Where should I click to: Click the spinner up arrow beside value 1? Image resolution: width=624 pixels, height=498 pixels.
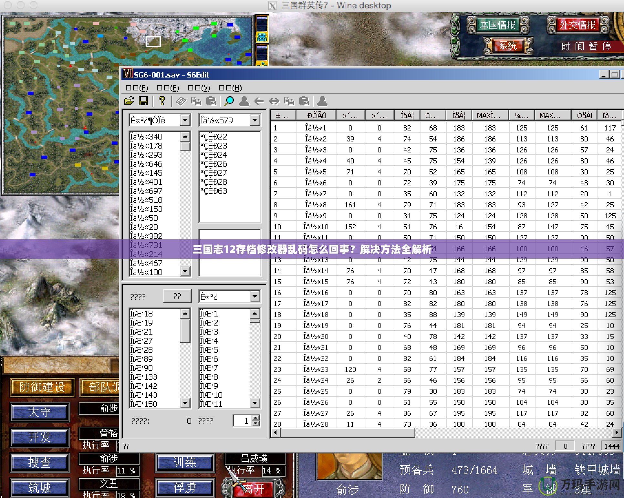pyautogui.click(x=256, y=418)
